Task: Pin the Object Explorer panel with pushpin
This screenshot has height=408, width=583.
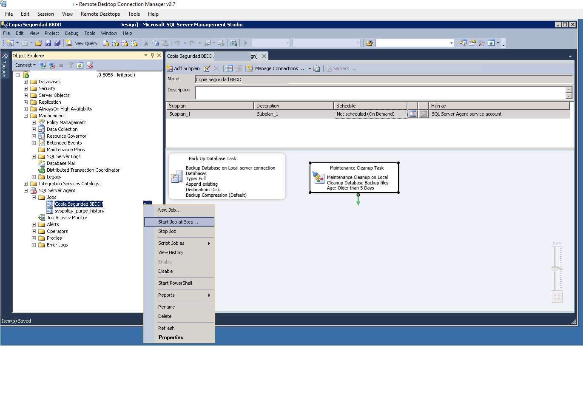Action: coord(152,55)
